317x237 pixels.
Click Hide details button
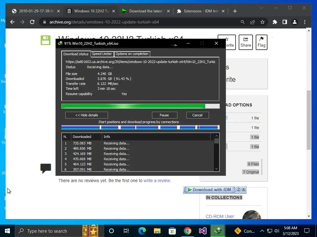pos(87,115)
